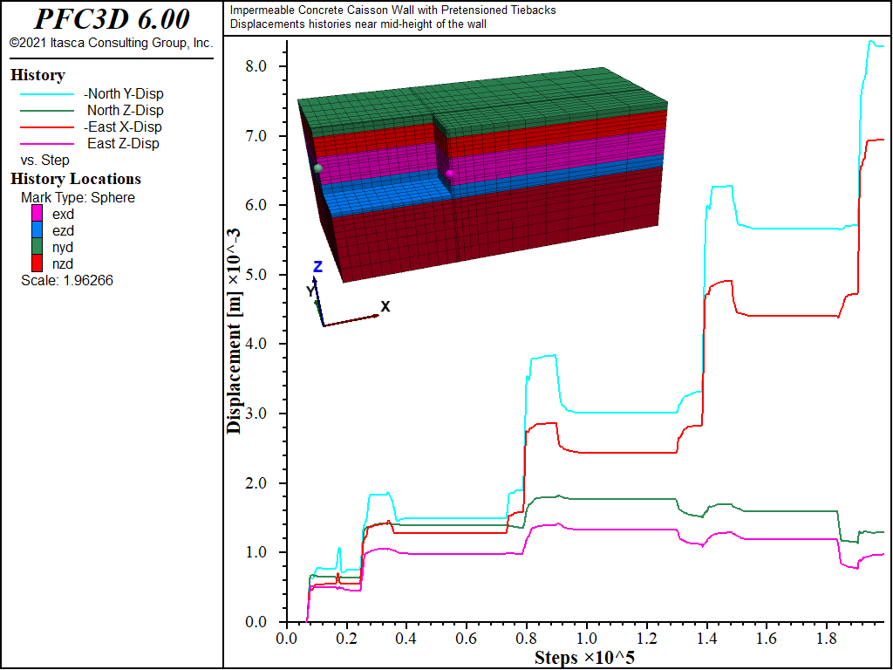The image size is (893, 670).
Task: Click the red nzd color swatch
Action: 37,263
